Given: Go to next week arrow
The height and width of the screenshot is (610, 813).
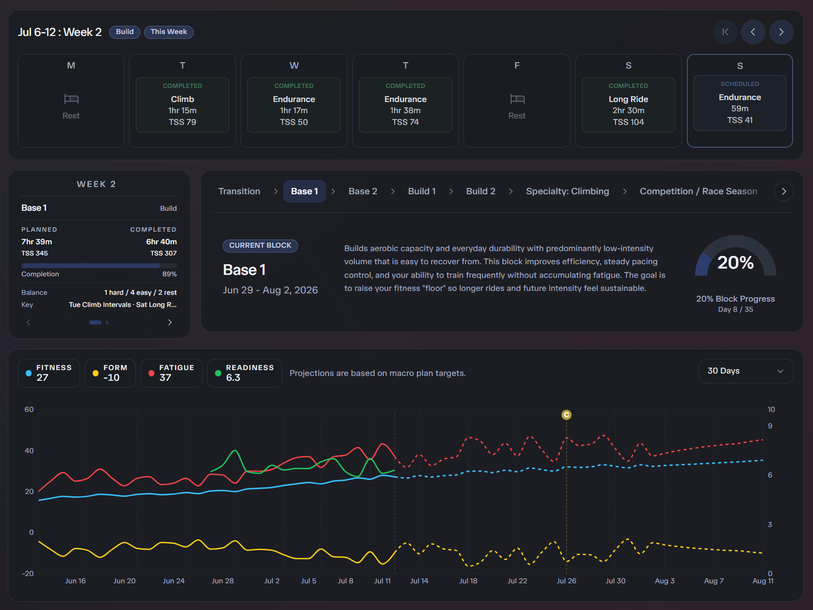Looking at the screenshot, I should click(x=781, y=32).
